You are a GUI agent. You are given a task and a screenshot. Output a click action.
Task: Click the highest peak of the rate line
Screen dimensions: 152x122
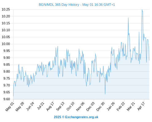tap(142, 9)
